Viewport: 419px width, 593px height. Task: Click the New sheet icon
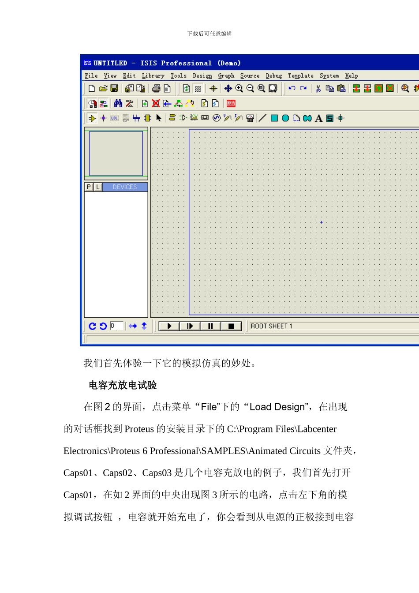(x=145, y=104)
